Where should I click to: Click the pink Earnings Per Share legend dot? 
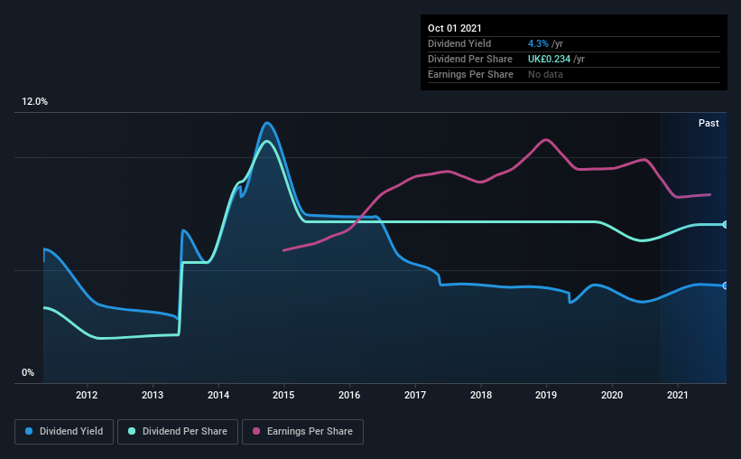(x=256, y=431)
